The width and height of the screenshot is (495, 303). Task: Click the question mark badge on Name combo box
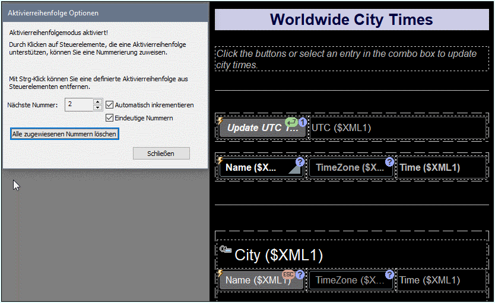(x=300, y=162)
